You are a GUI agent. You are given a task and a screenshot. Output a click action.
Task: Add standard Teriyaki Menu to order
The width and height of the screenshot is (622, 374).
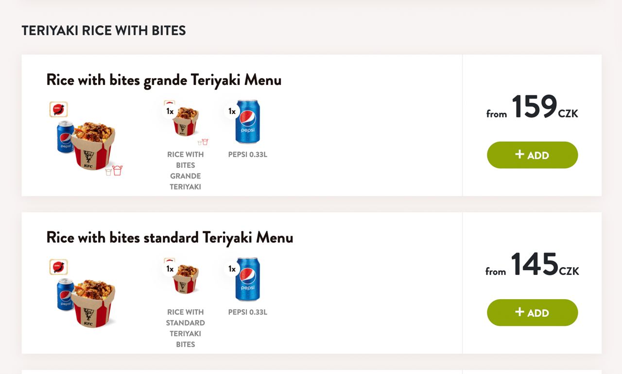coord(532,312)
